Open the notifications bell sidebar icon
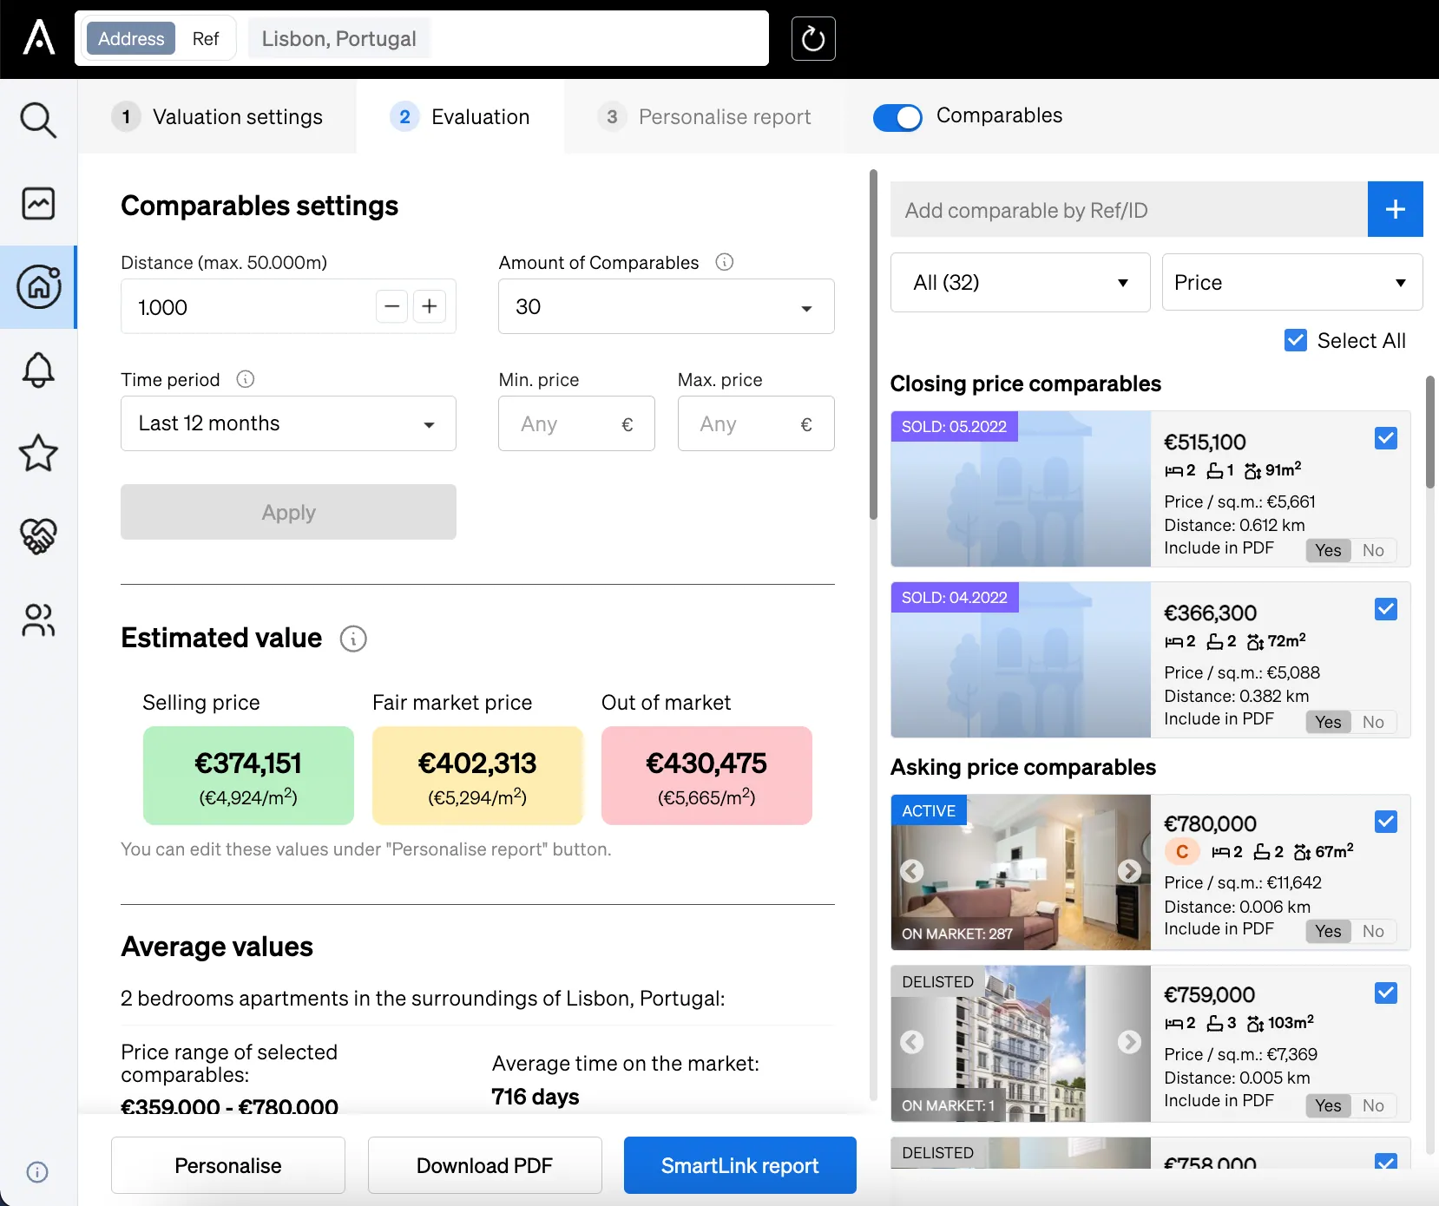 point(38,370)
